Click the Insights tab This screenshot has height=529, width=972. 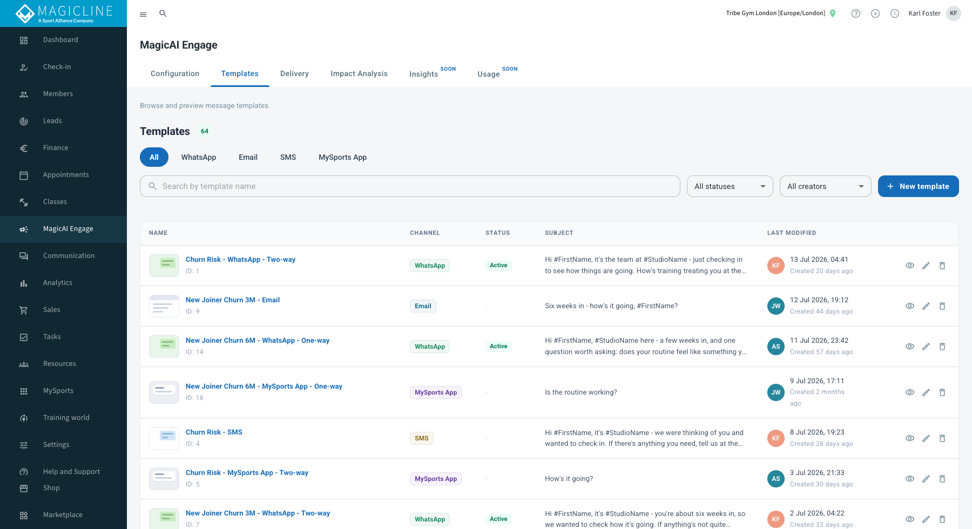pos(433,74)
